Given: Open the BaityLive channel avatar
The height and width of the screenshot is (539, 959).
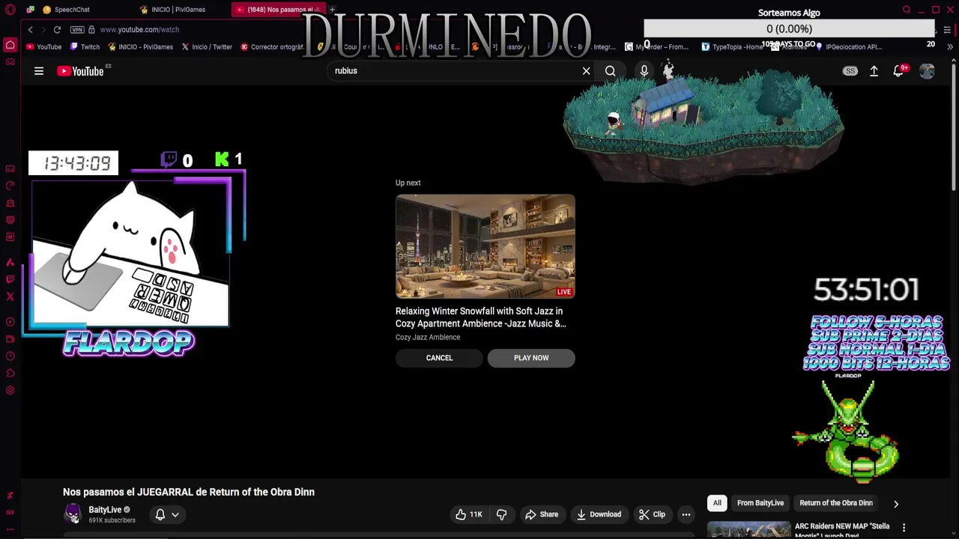Looking at the screenshot, I should pos(73,514).
